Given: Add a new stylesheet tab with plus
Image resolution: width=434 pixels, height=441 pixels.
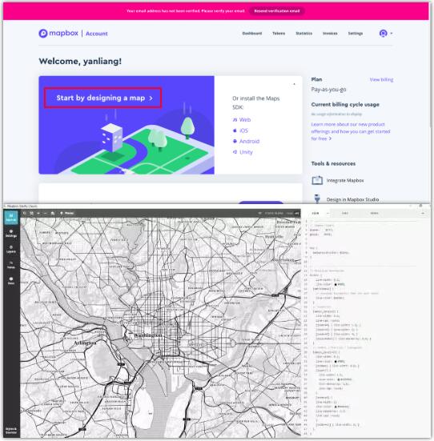Looking at the screenshot, I should [423, 213].
